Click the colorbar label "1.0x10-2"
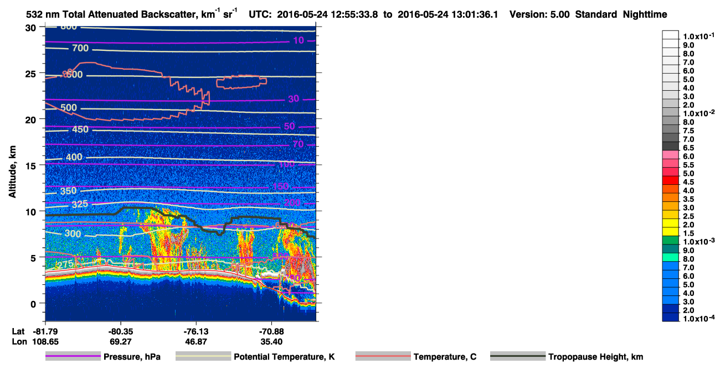 coord(698,113)
